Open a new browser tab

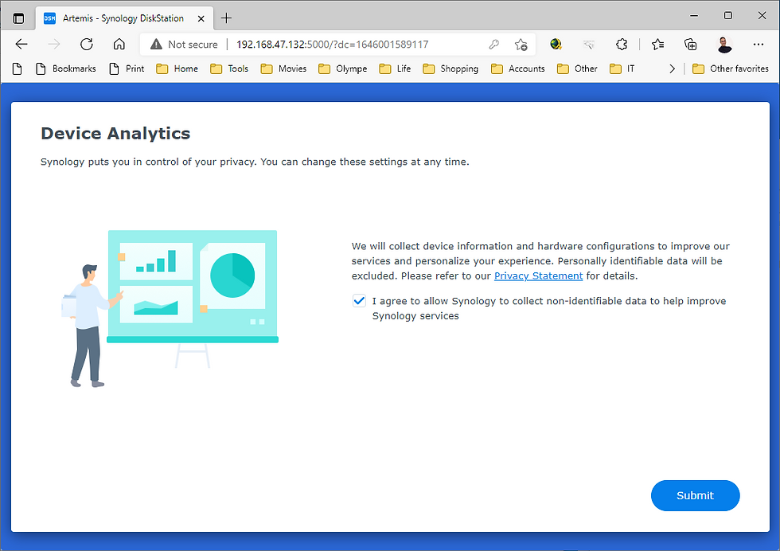click(226, 18)
